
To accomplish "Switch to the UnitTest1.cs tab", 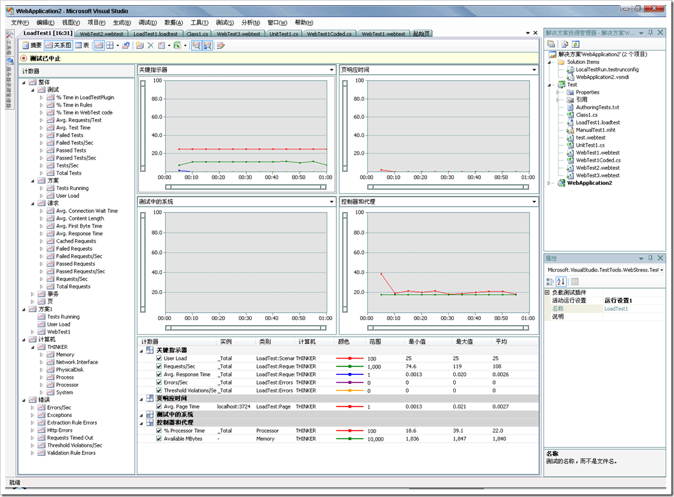I will (283, 34).
